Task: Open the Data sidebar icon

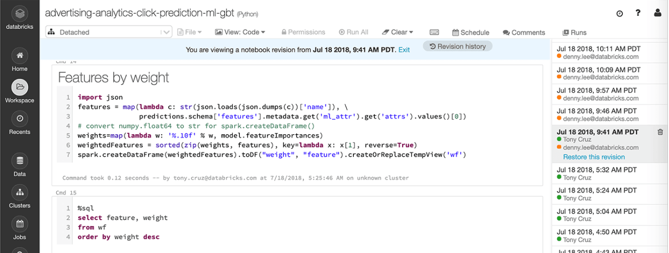Action: pos(19,161)
